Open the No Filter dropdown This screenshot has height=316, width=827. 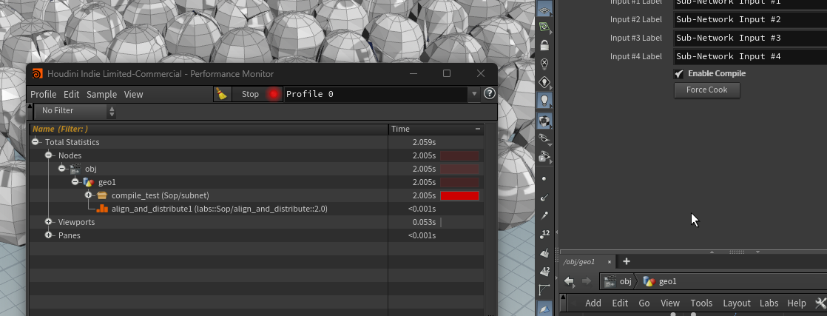pyautogui.click(x=74, y=111)
